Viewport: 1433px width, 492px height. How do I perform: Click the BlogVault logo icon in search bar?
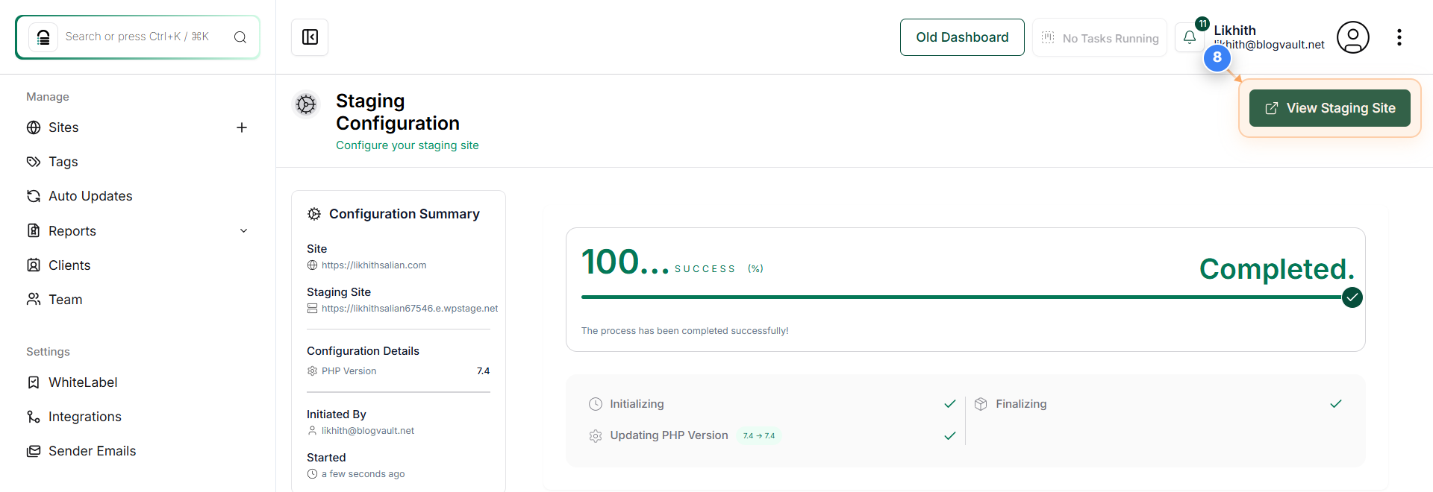pyautogui.click(x=43, y=37)
